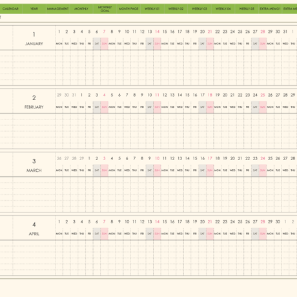The width and height of the screenshot is (297, 297).
Task: Click date 20 in the March row
Action: tap(232, 158)
